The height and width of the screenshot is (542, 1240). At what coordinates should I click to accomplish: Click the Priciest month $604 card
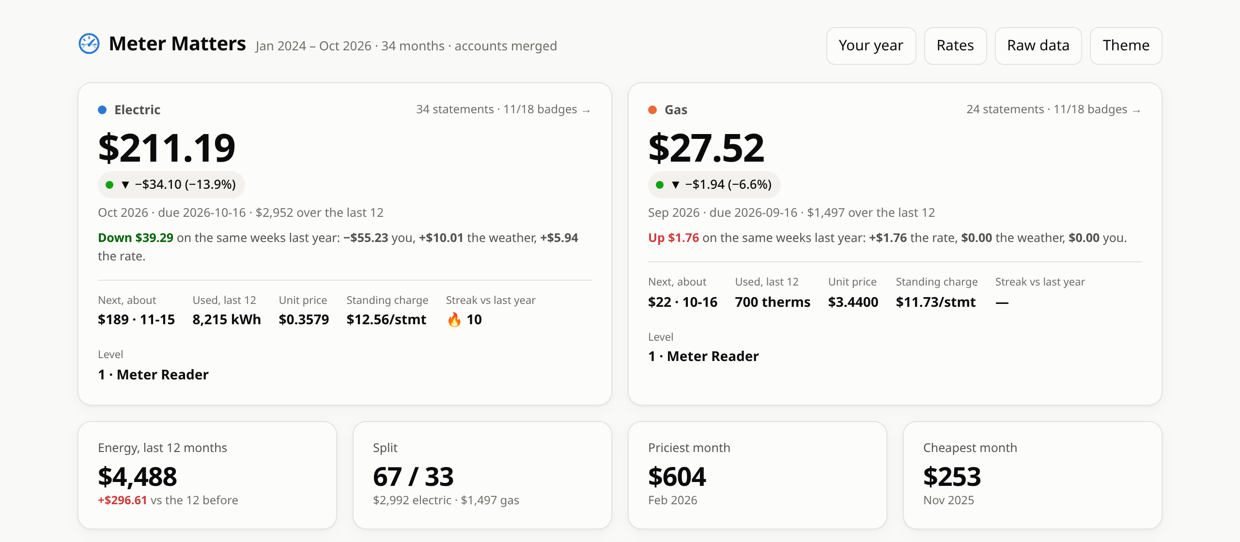[758, 475]
